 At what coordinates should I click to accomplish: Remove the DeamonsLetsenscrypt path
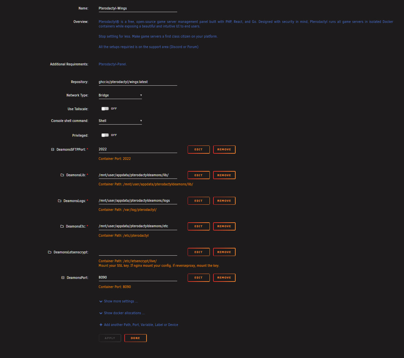click(224, 252)
